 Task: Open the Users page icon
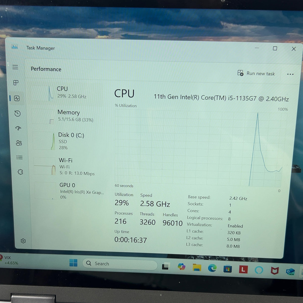pos(19,143)
